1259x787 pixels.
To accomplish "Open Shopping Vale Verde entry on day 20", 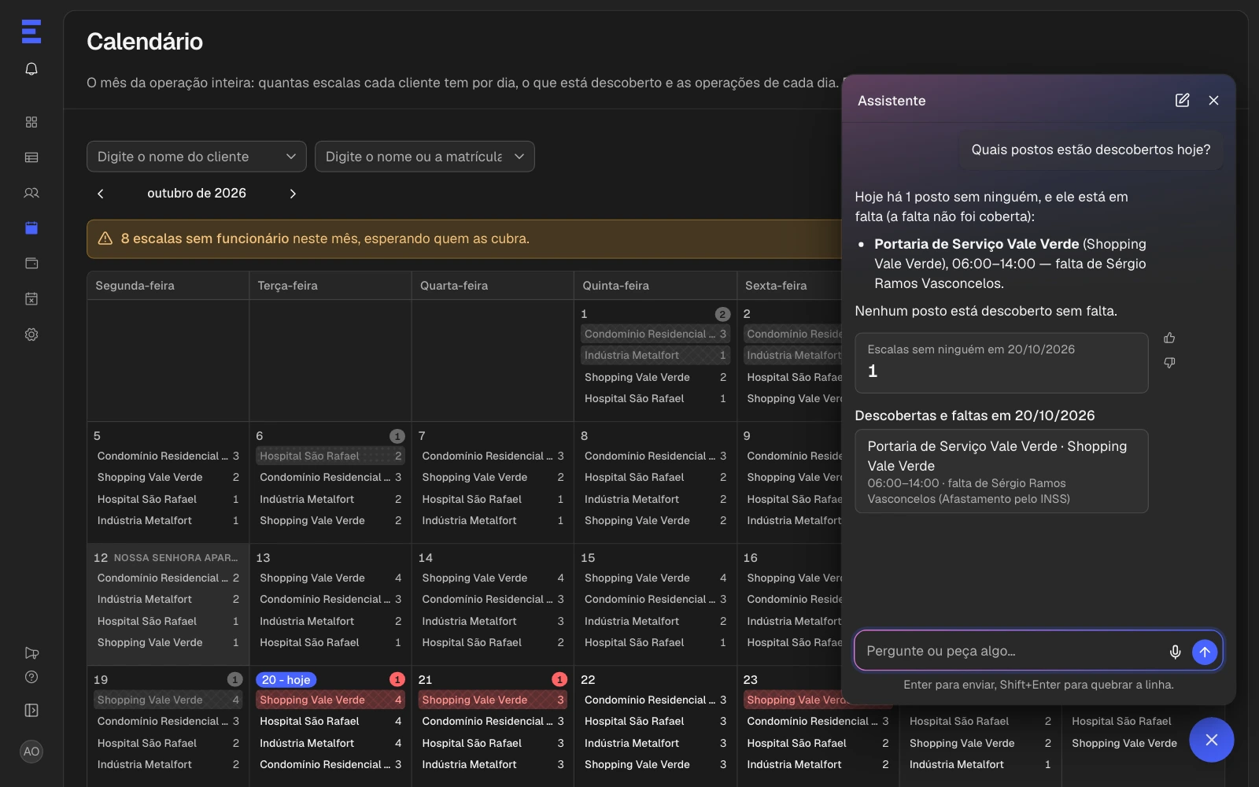I will point(330,700).
